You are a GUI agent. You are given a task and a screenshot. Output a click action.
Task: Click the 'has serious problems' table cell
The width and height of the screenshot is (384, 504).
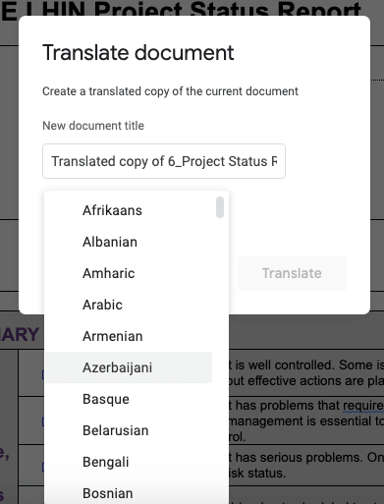(306, 465)
